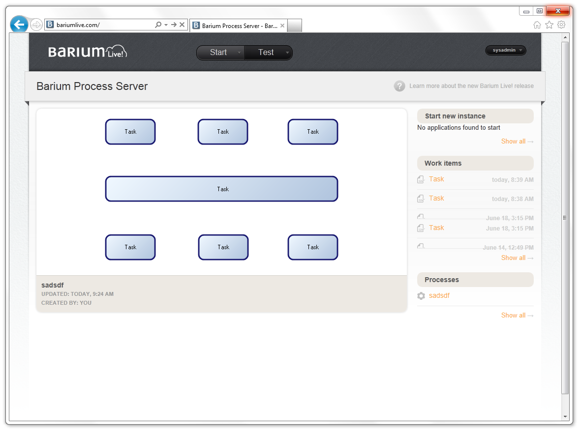Click Show all under Work items

[x=517, y=258]
